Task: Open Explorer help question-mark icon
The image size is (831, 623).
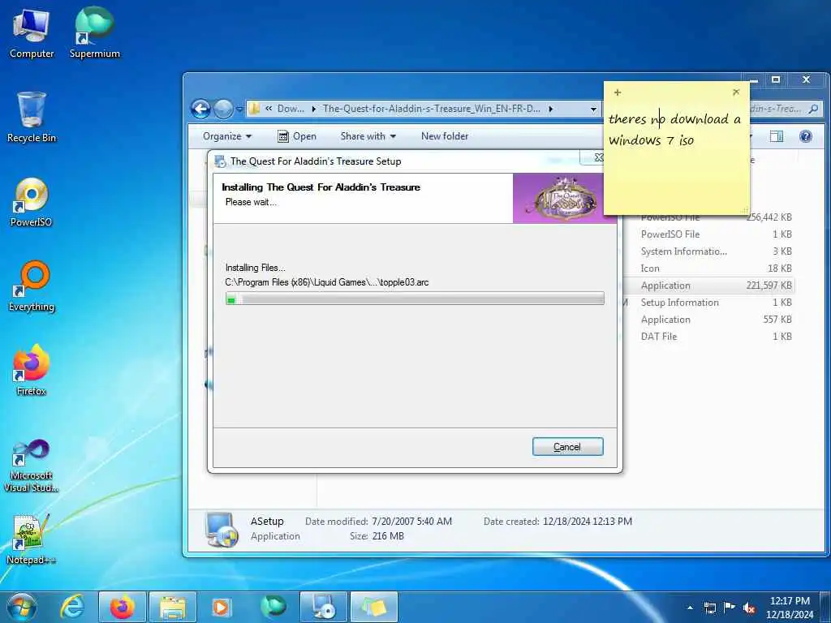Action: click(806, 136)
